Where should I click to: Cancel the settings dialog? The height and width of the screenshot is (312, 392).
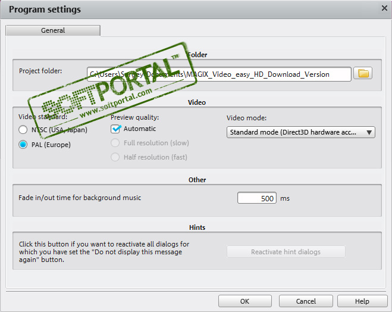tap(306, 301)
